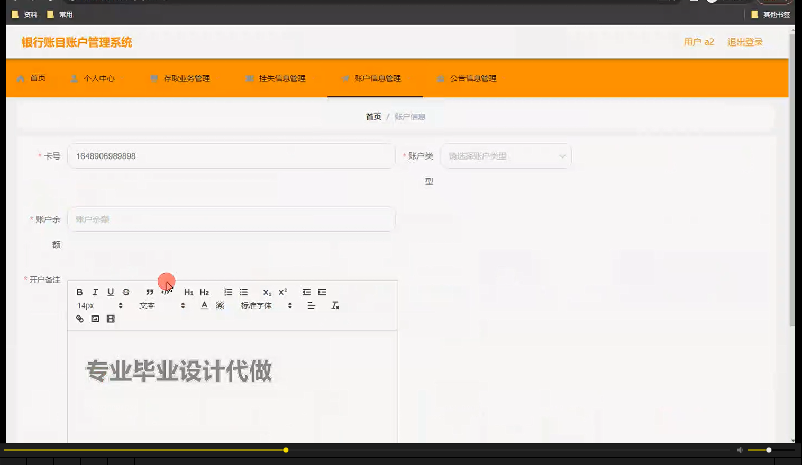Image resolution: width=802 pixels, height=465 pixels.
Task: Toggle bold formatting in the editor
Action: click(79, 292)
